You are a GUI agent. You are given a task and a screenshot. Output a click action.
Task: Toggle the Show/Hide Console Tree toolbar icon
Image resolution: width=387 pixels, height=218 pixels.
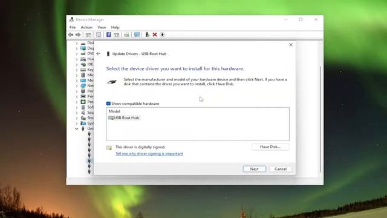(x=88, y=35)
